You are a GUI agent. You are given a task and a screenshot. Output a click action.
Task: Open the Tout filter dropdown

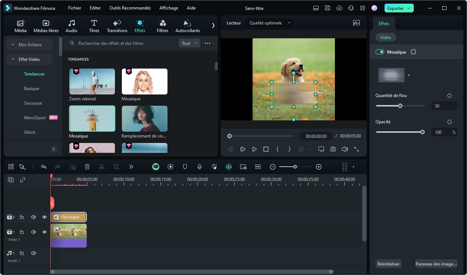click(x=189, y=43)
